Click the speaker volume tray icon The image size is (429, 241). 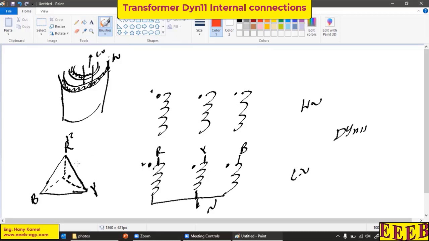pyautogui.click(x=368, y=236)
